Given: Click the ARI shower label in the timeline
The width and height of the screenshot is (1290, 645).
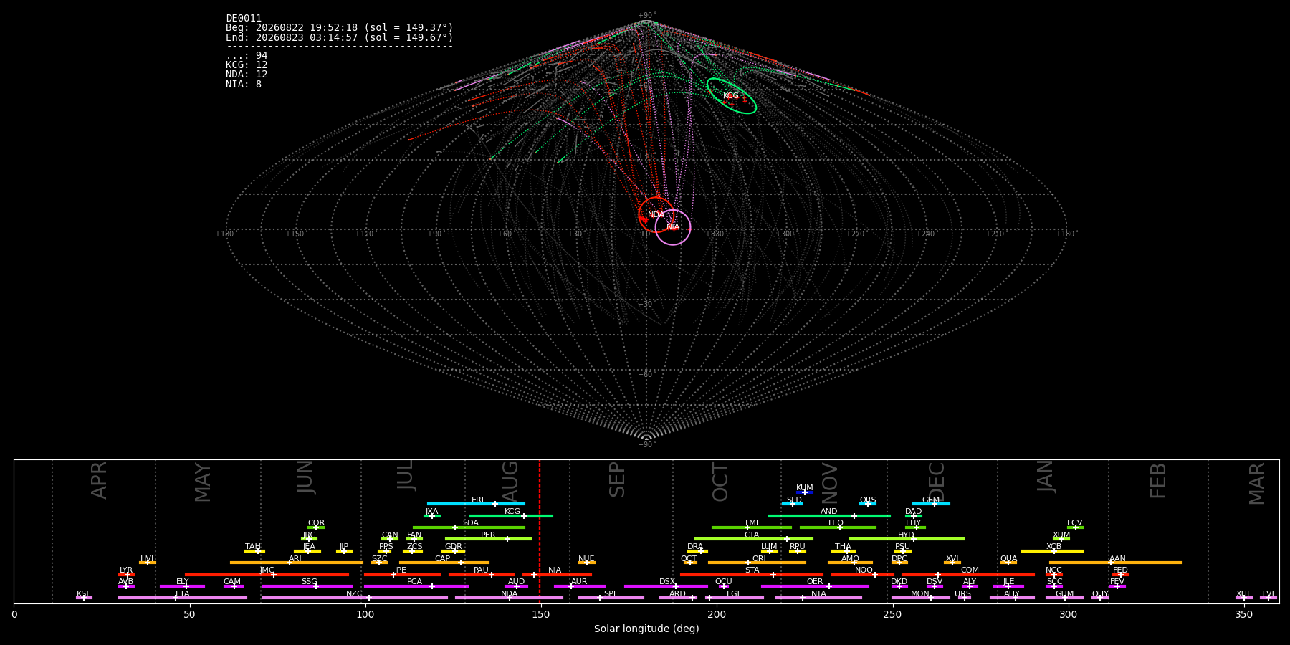Looking at the screenshot, I should (295, 559).
